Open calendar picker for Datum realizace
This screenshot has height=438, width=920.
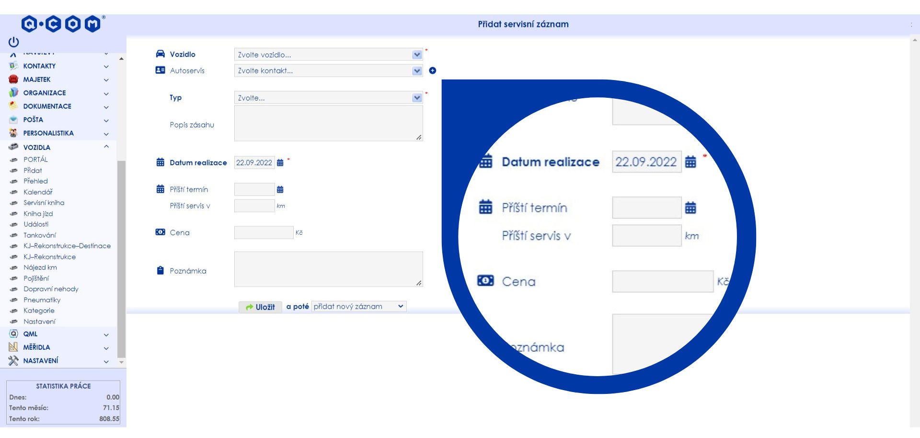tap(280, 163)
